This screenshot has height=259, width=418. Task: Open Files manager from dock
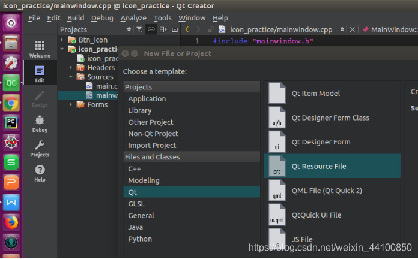(11, 43)
